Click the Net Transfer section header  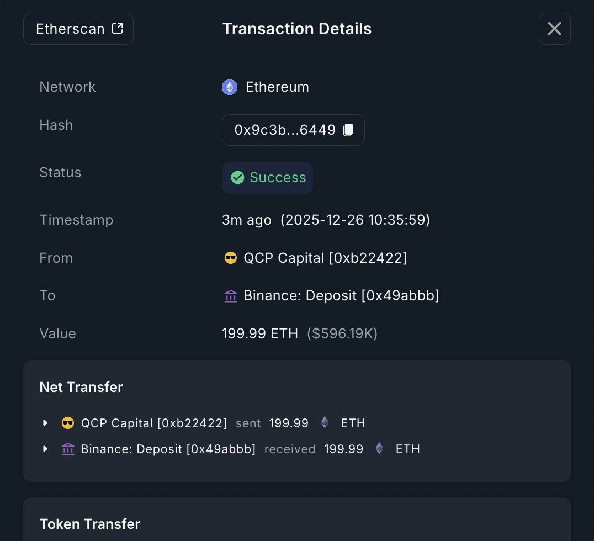[81, 387]
